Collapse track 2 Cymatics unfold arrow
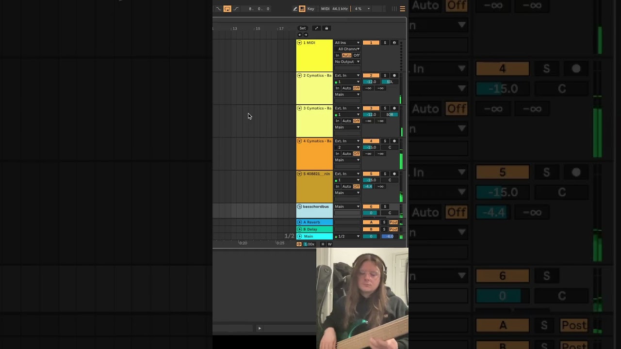621x349 pixels. (299, 76)
